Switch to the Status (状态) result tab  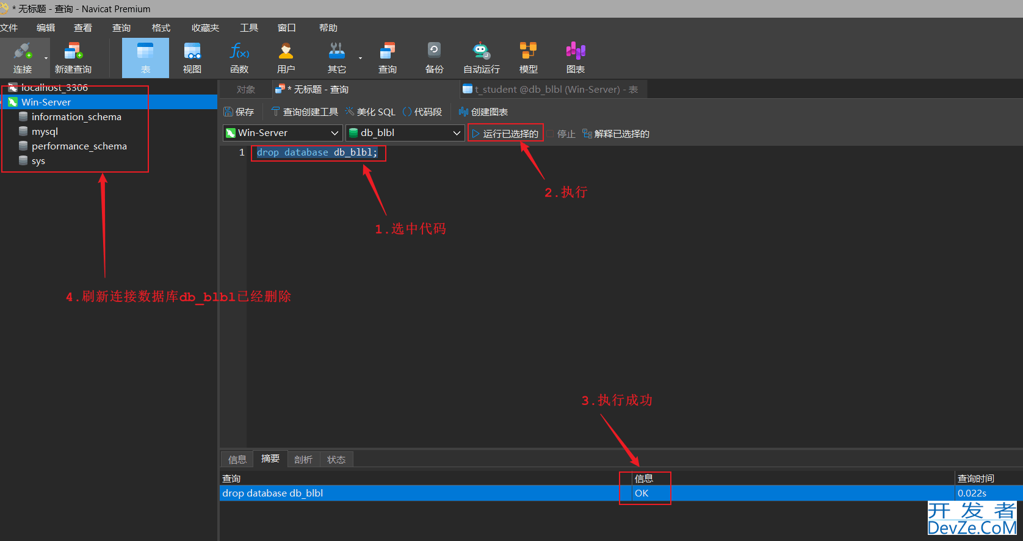pyautogui.click(x=336, y=459)
